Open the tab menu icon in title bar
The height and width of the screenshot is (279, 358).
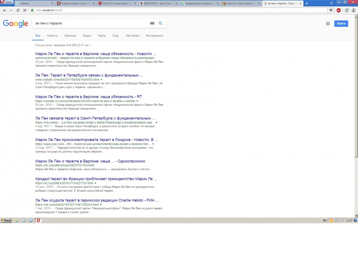tap(331, 3)
